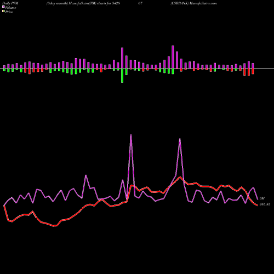Click the purple Volume legend swatch
The height and width of the screenshot is (274, 274).
3,7
